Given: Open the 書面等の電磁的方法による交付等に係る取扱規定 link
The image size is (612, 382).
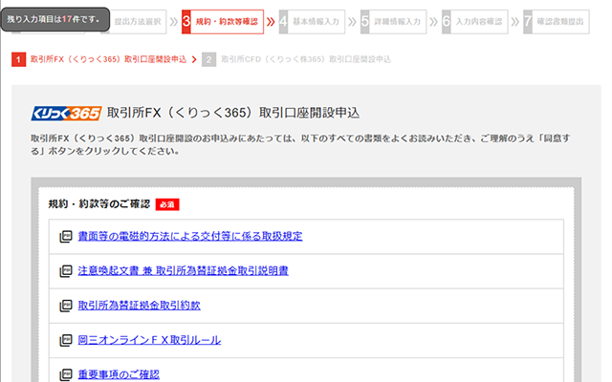Looking at the screenshot, I should click(x=190, y=236).
